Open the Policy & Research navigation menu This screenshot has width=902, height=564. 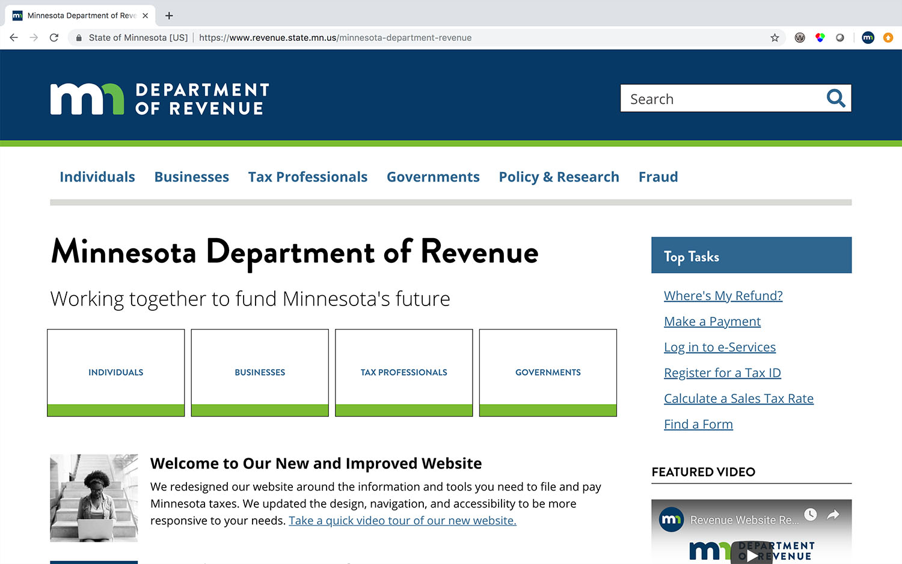click(x=559, y=177)
